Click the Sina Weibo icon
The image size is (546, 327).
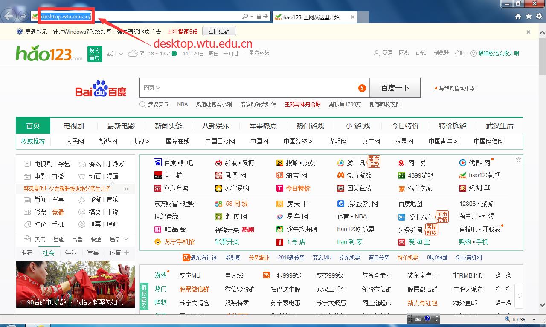219,163
